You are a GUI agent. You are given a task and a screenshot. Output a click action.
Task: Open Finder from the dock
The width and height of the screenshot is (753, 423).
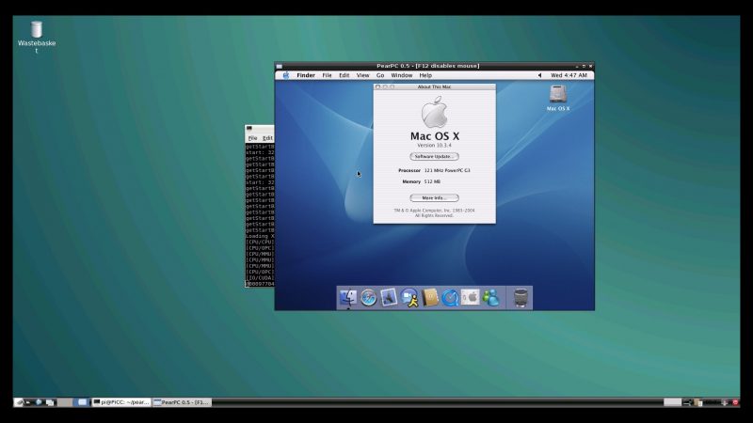pyautogui.click(x=348, y=298)
